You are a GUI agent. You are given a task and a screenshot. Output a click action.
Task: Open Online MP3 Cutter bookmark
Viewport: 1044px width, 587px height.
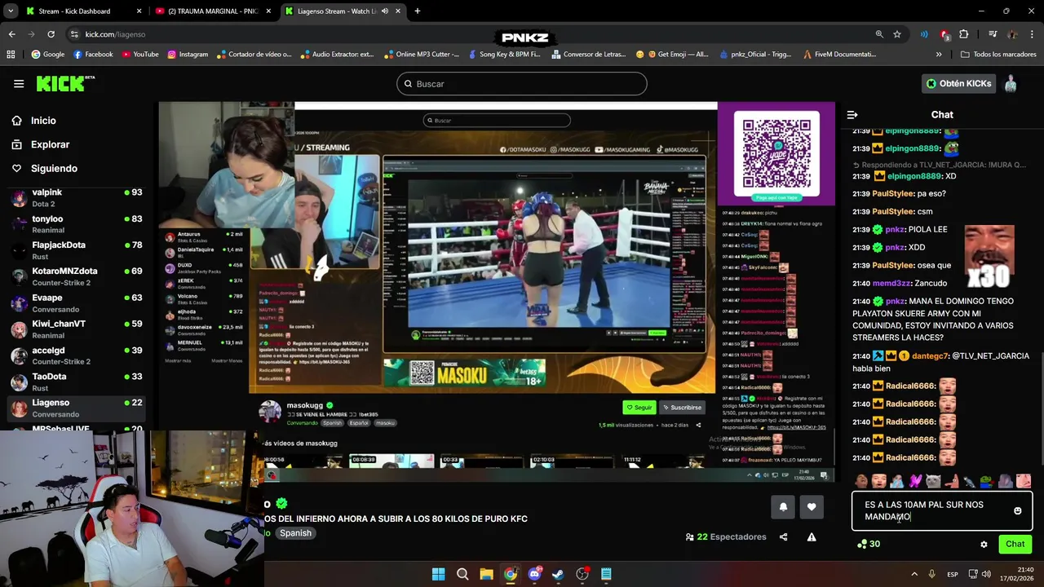(x=420, y=55)
